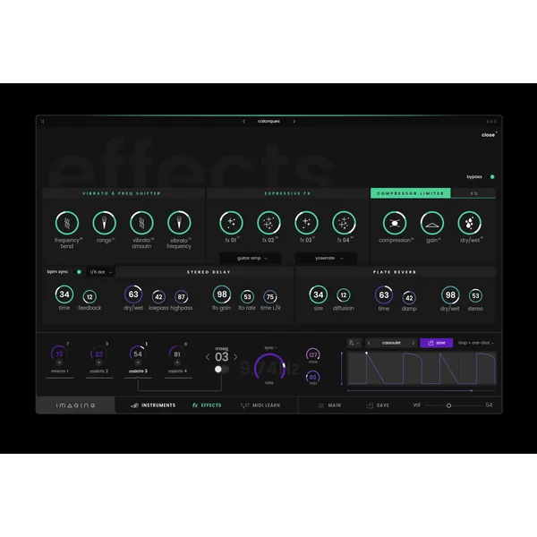537x537 pixels.
Task: Click the compression knob icon
Action: pyautogui.click(x=395, y=223)
